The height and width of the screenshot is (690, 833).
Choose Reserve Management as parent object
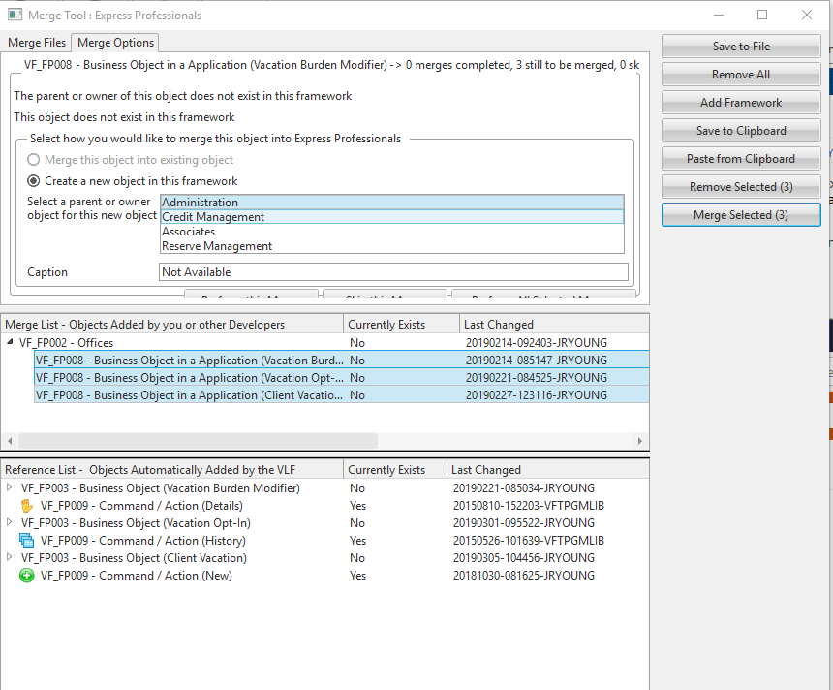(217, 246)
